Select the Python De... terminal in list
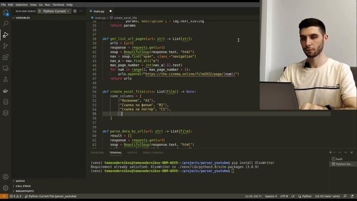This screenshot has width=357, height=201. coord(343,164)
